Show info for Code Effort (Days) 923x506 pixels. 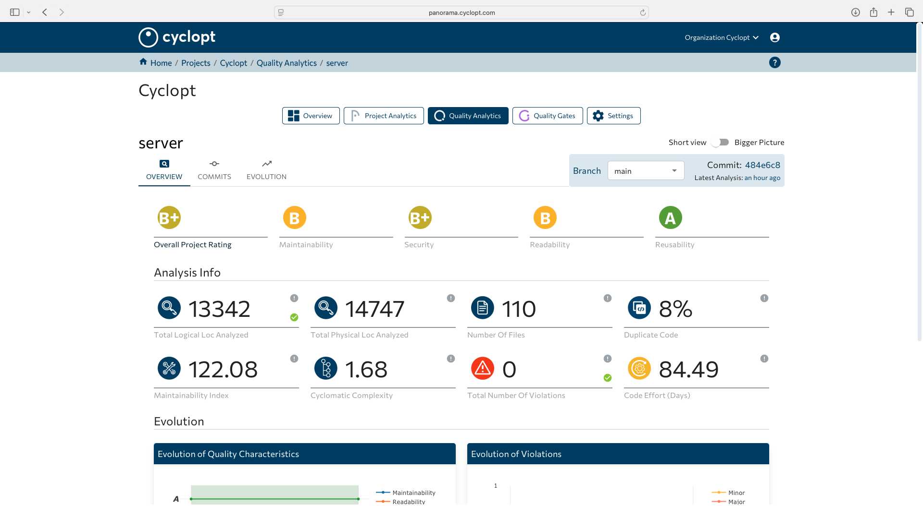tap(764, 359)
